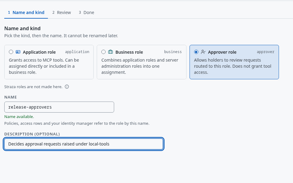Click the 'Application role' card title
Viewport: 293px width, 183px height.
click(39, 52)
